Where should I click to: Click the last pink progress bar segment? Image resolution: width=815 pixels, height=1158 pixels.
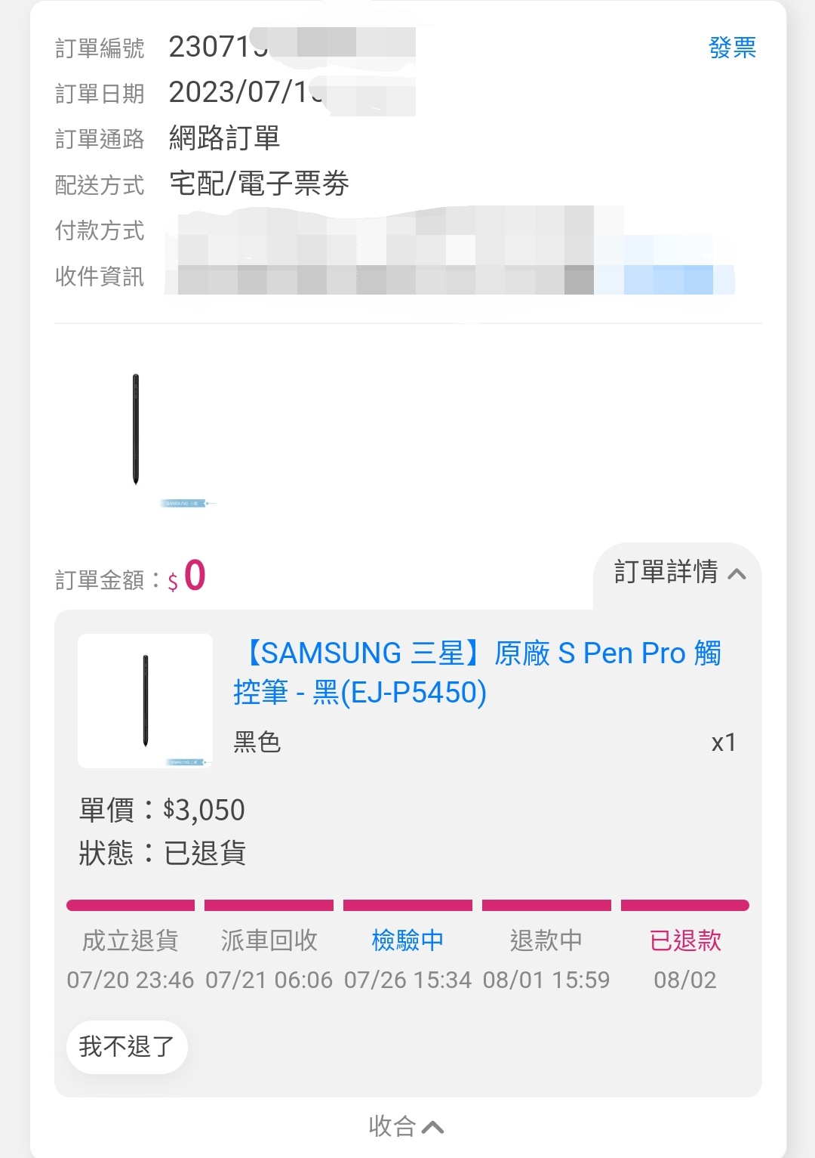[x=684, y=905]
